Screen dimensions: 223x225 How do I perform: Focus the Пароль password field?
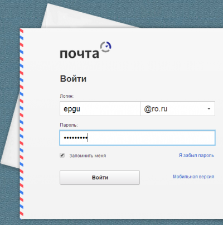click(137, 138)
